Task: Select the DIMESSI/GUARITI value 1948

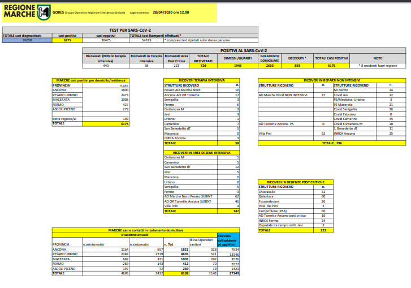Action: click(238, 66)
